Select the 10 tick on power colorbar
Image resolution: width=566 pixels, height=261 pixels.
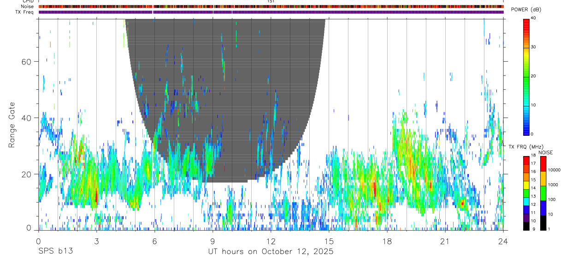[x=533, y=105]
